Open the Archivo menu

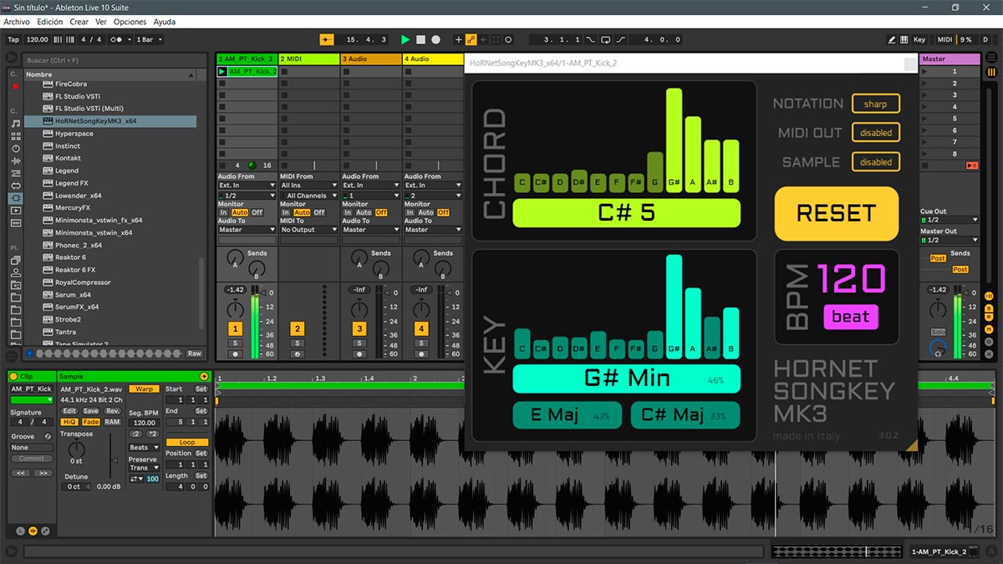[17, 22]
